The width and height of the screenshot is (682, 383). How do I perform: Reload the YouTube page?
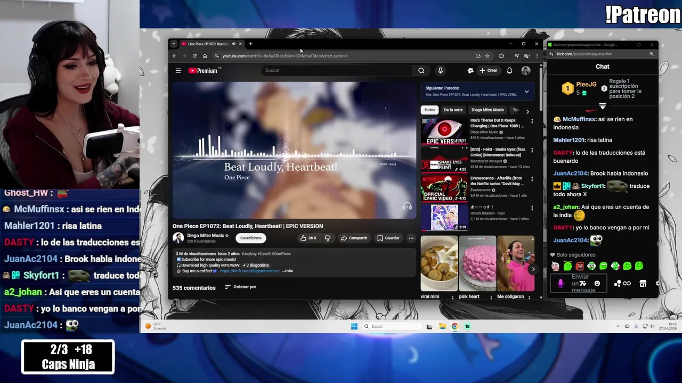[194, 56]
